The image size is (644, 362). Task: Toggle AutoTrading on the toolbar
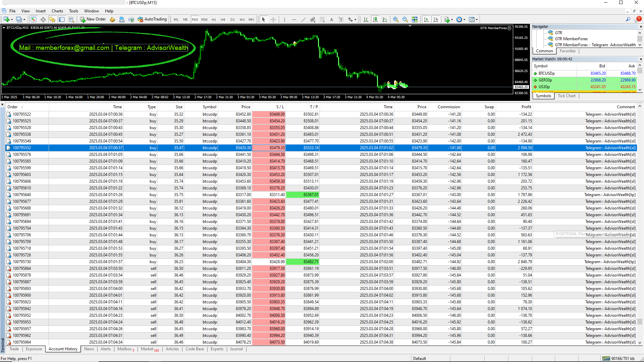pos(152,19)
